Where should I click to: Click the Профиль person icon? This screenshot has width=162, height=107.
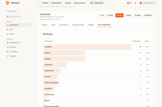(8, 56)
